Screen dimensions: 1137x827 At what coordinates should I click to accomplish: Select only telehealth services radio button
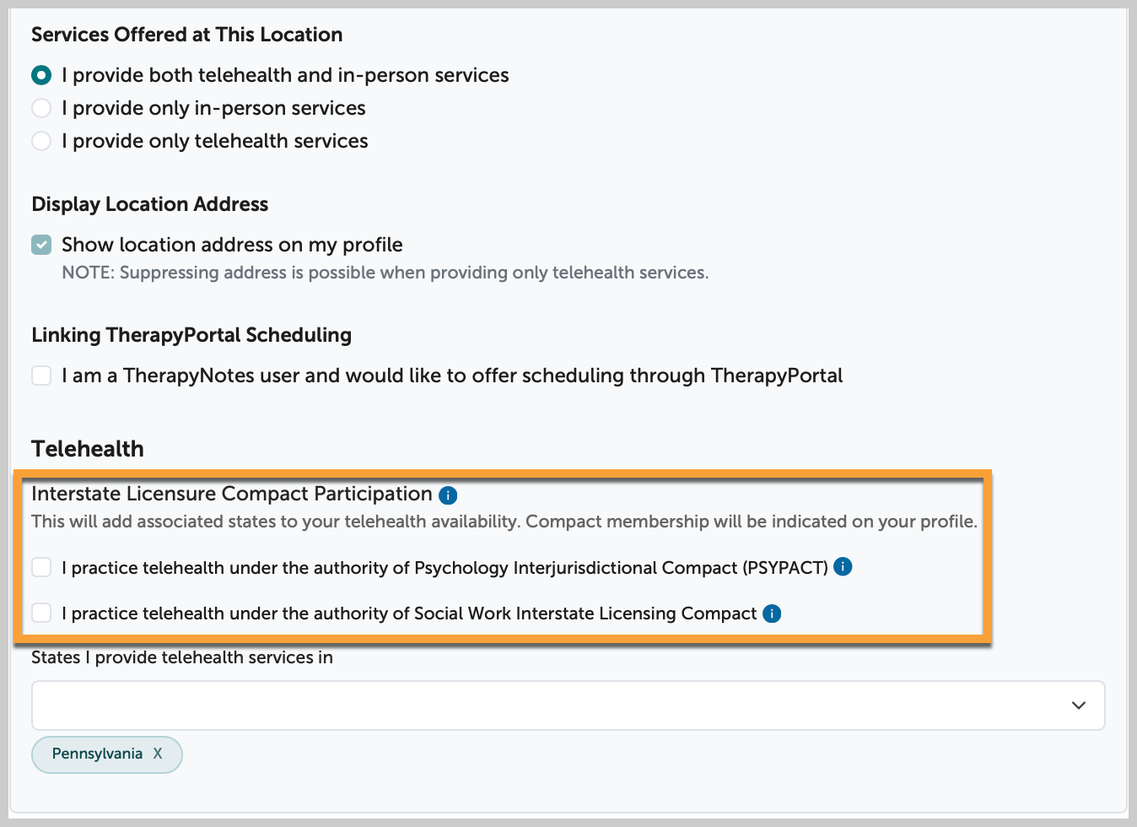(41, 141)
